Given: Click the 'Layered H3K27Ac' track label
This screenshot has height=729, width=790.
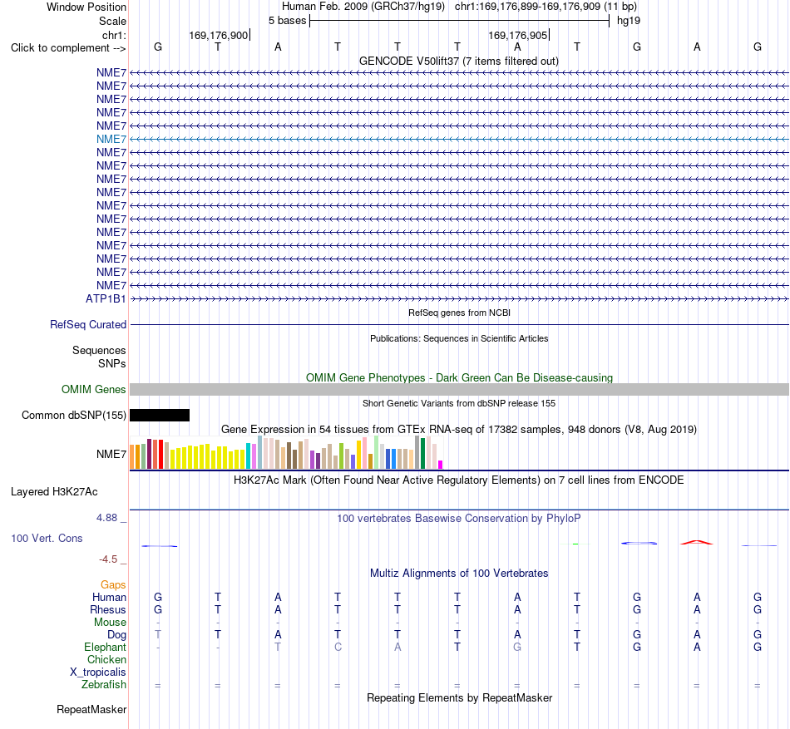Looking at the screenshot, I should point(54,492).
